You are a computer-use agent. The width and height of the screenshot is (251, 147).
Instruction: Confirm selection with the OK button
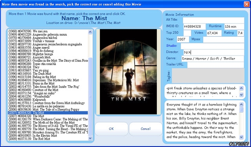(x=111, y=129)
